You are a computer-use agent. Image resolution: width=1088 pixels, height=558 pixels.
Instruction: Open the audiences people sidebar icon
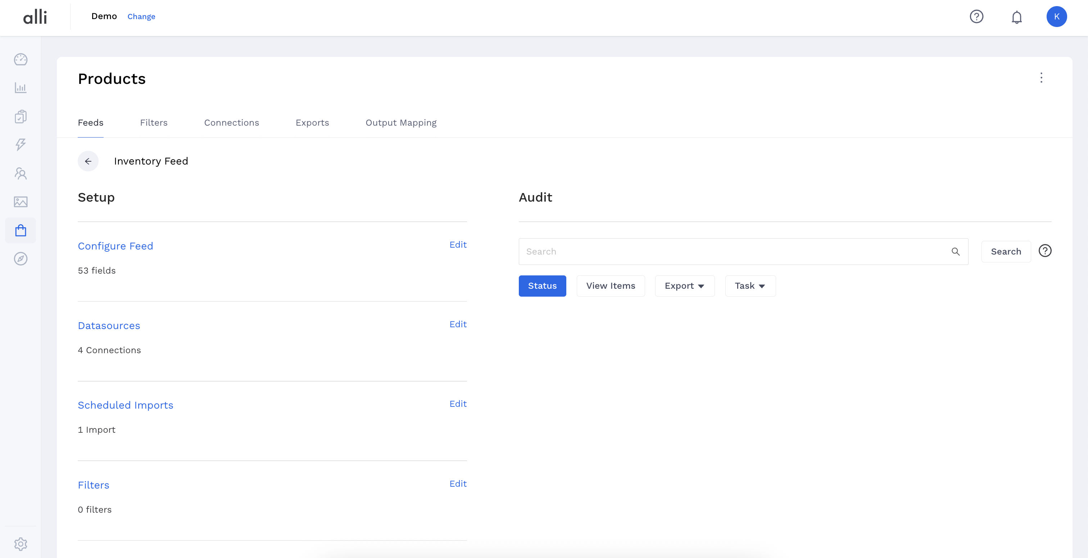20,173
